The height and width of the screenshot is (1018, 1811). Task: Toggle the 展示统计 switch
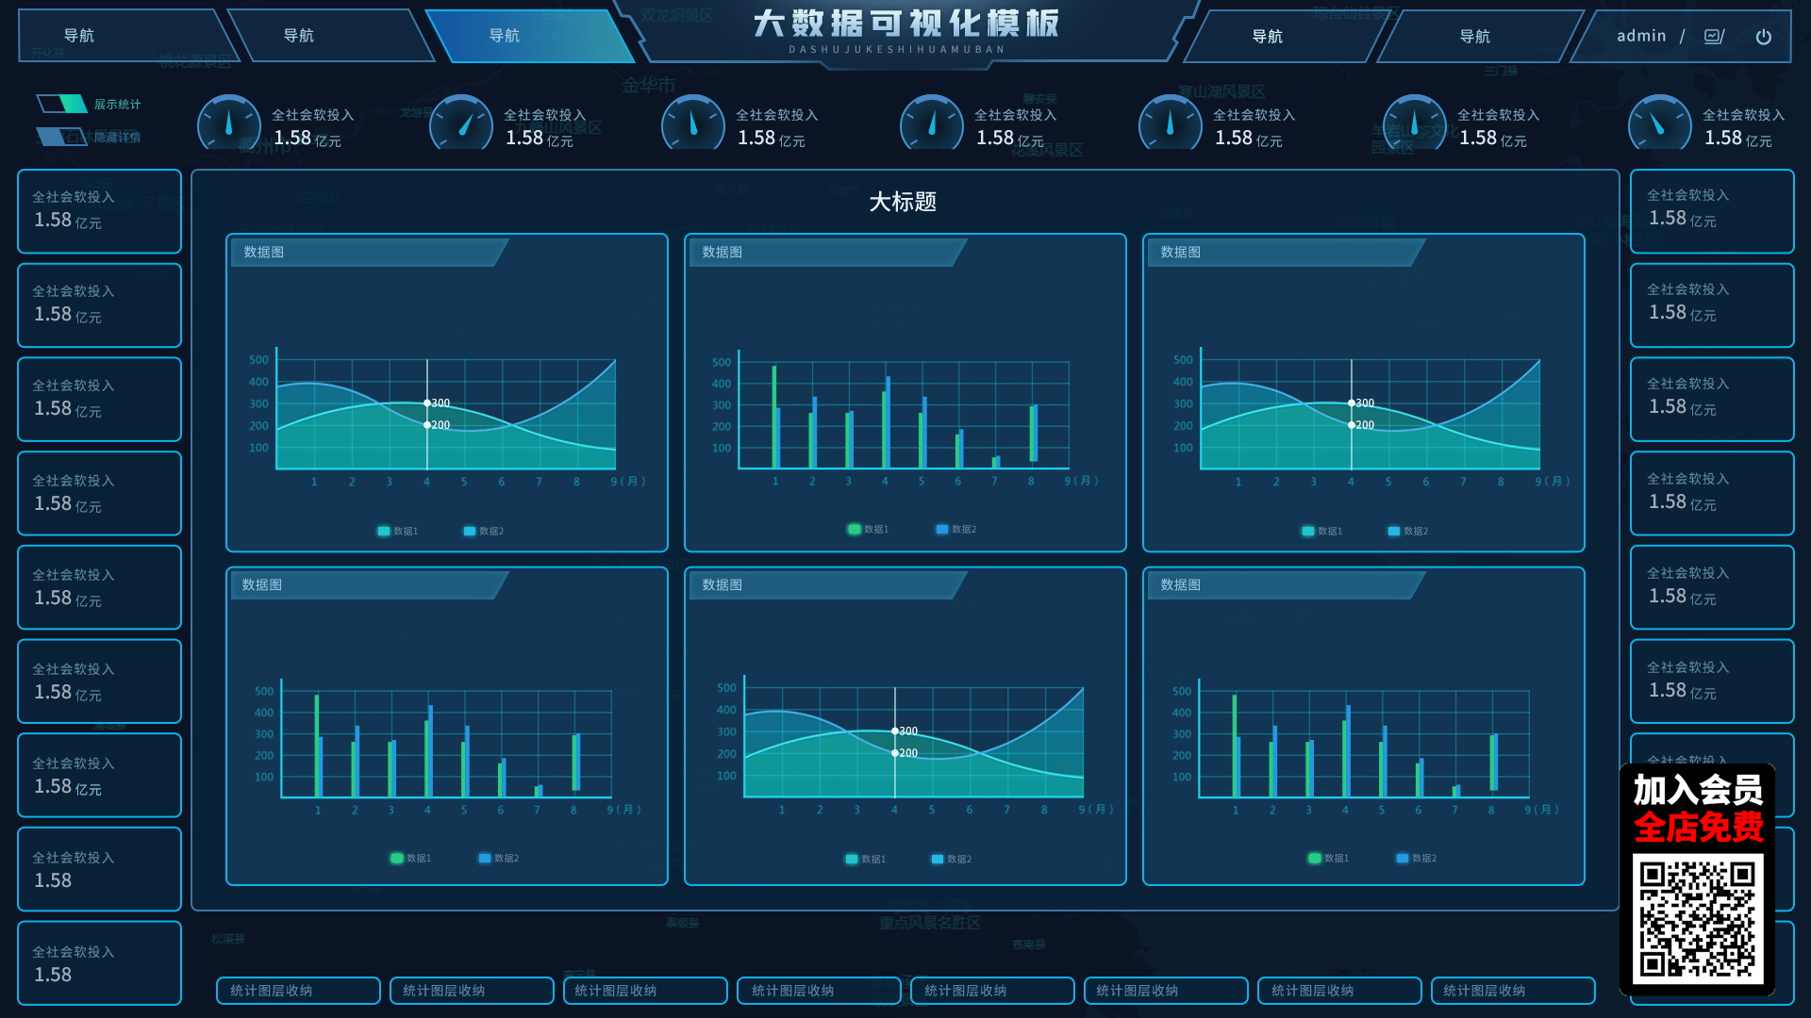point(62,104)
